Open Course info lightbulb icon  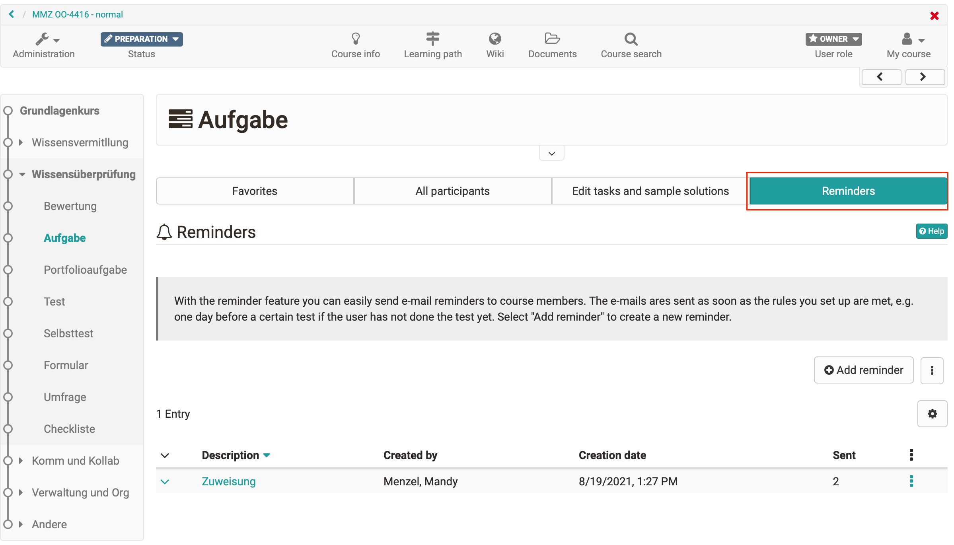(355, 39)
